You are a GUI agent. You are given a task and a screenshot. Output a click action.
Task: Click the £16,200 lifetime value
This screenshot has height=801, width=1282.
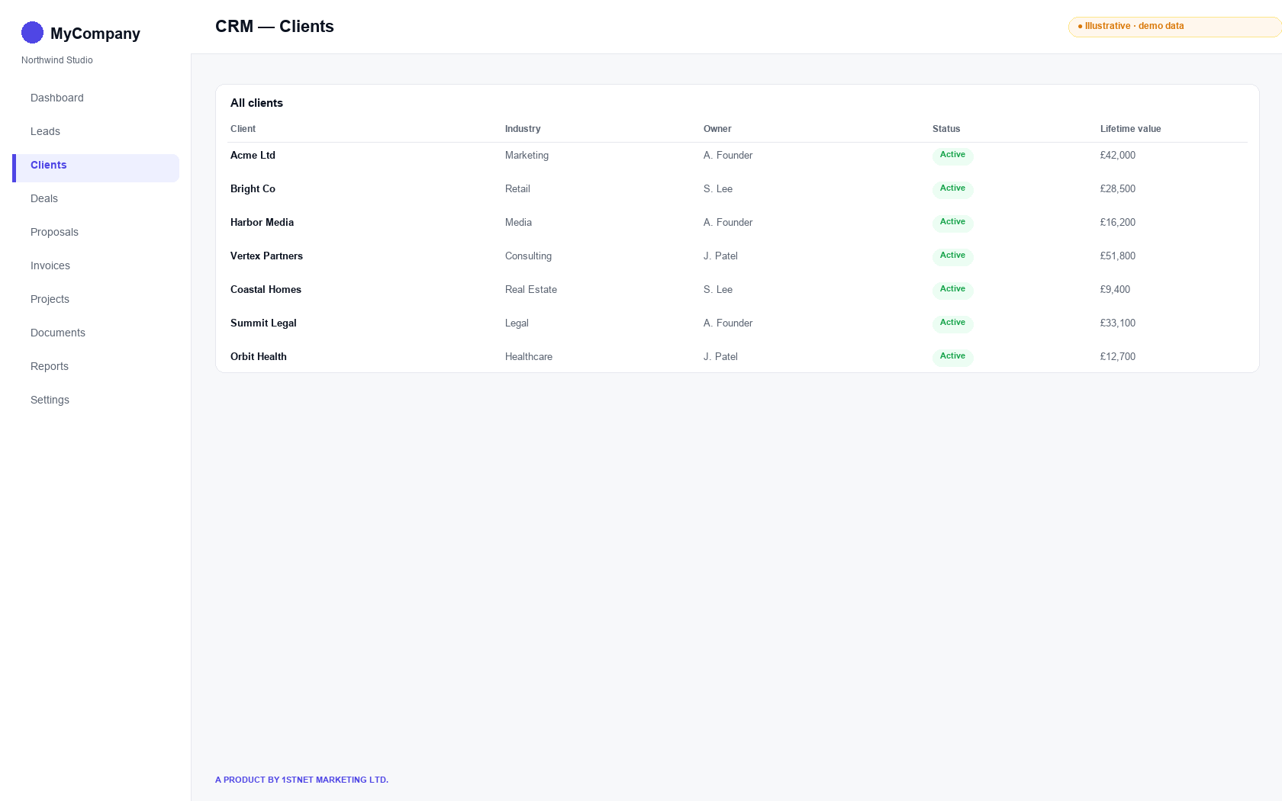tap(1118, 222)
